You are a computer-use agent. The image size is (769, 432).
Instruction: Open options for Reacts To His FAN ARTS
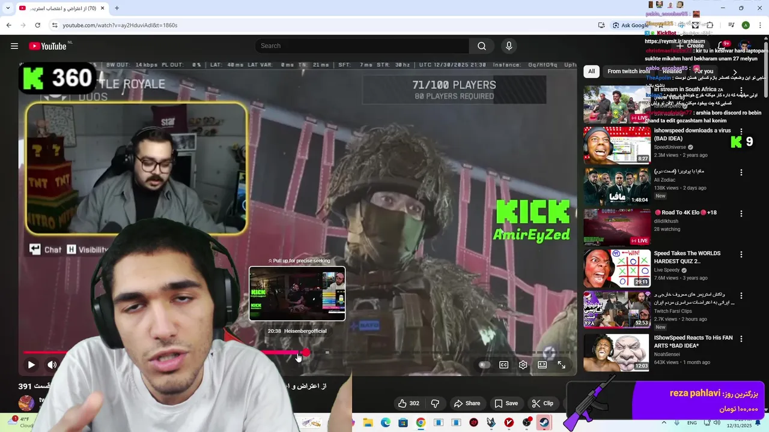(x=741, y=338)
